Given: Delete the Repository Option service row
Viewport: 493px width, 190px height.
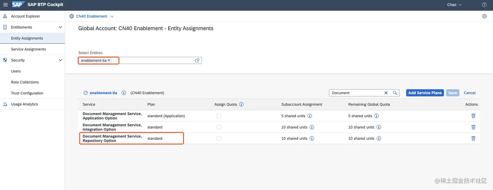Looking at the screenshot, I should point(473,138).
